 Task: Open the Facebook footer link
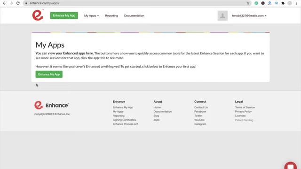point(200,112)
